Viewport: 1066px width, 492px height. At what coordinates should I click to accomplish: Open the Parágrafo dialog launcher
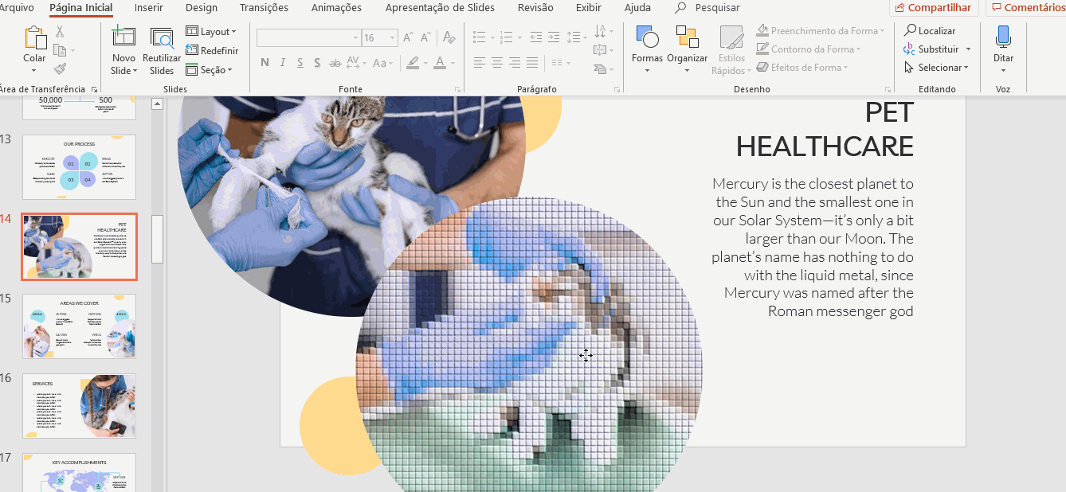coord(617,90)
